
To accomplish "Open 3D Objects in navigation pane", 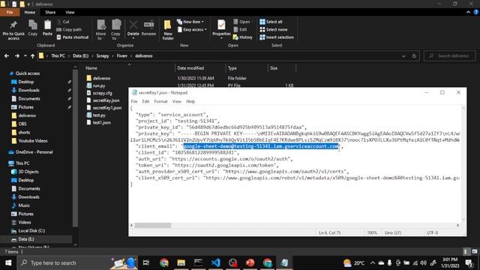I will (28, 172).
